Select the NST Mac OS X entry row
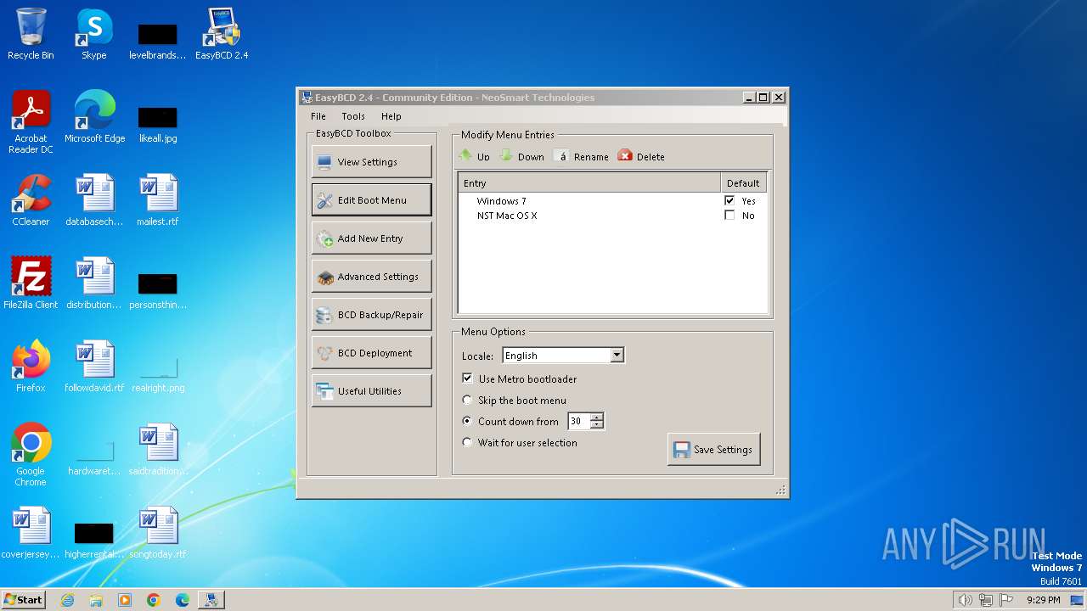 coord(612,216)
